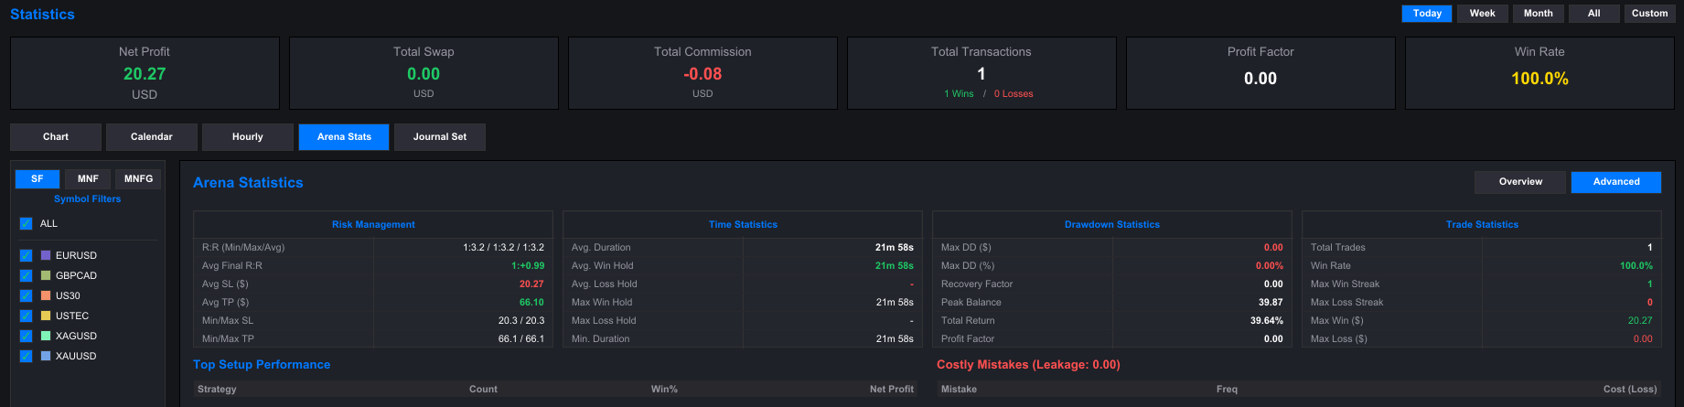Switch Arena Statistics to Overview

click(x=1520, y=182)
